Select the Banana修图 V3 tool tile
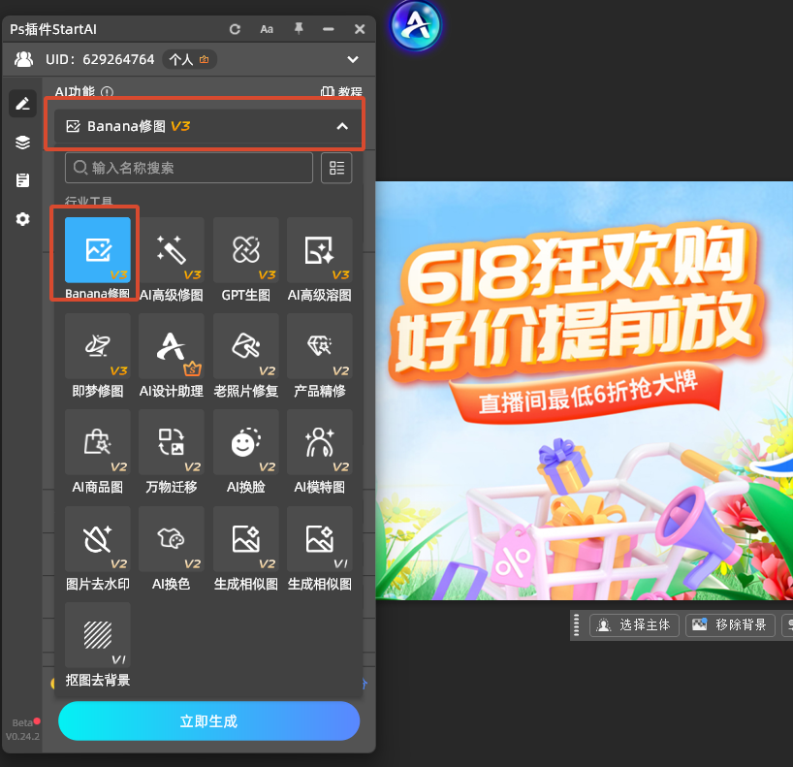This screenshot has height=767, width=793. pyautogui.click(x=98, y=250)
